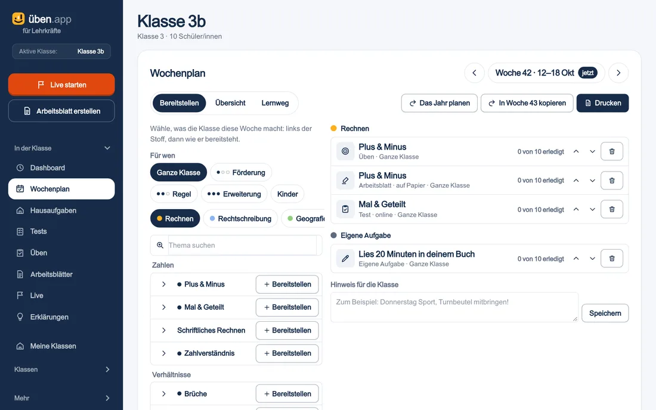Expand the Schriftliches Rechnen topic row
The width and height of the screenshot is (656, 410).
tap(163, 330)
